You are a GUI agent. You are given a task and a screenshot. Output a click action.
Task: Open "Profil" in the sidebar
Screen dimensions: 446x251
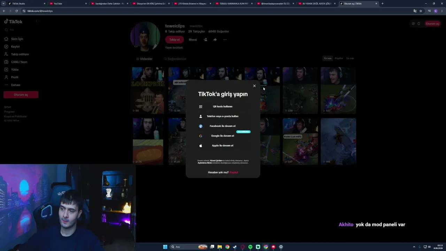coord(14,77)
